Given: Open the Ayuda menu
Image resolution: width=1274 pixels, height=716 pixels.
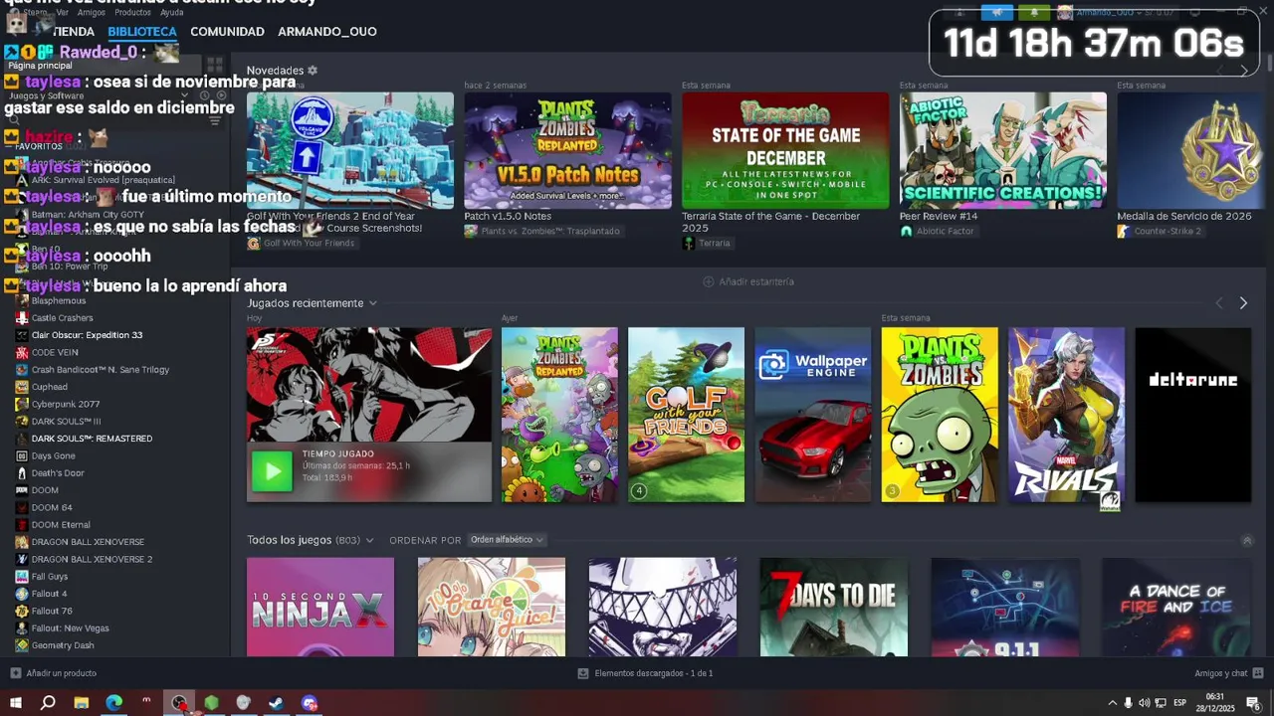Looking at the screenshot, I should pyautogui.click(x=171, y=12).
